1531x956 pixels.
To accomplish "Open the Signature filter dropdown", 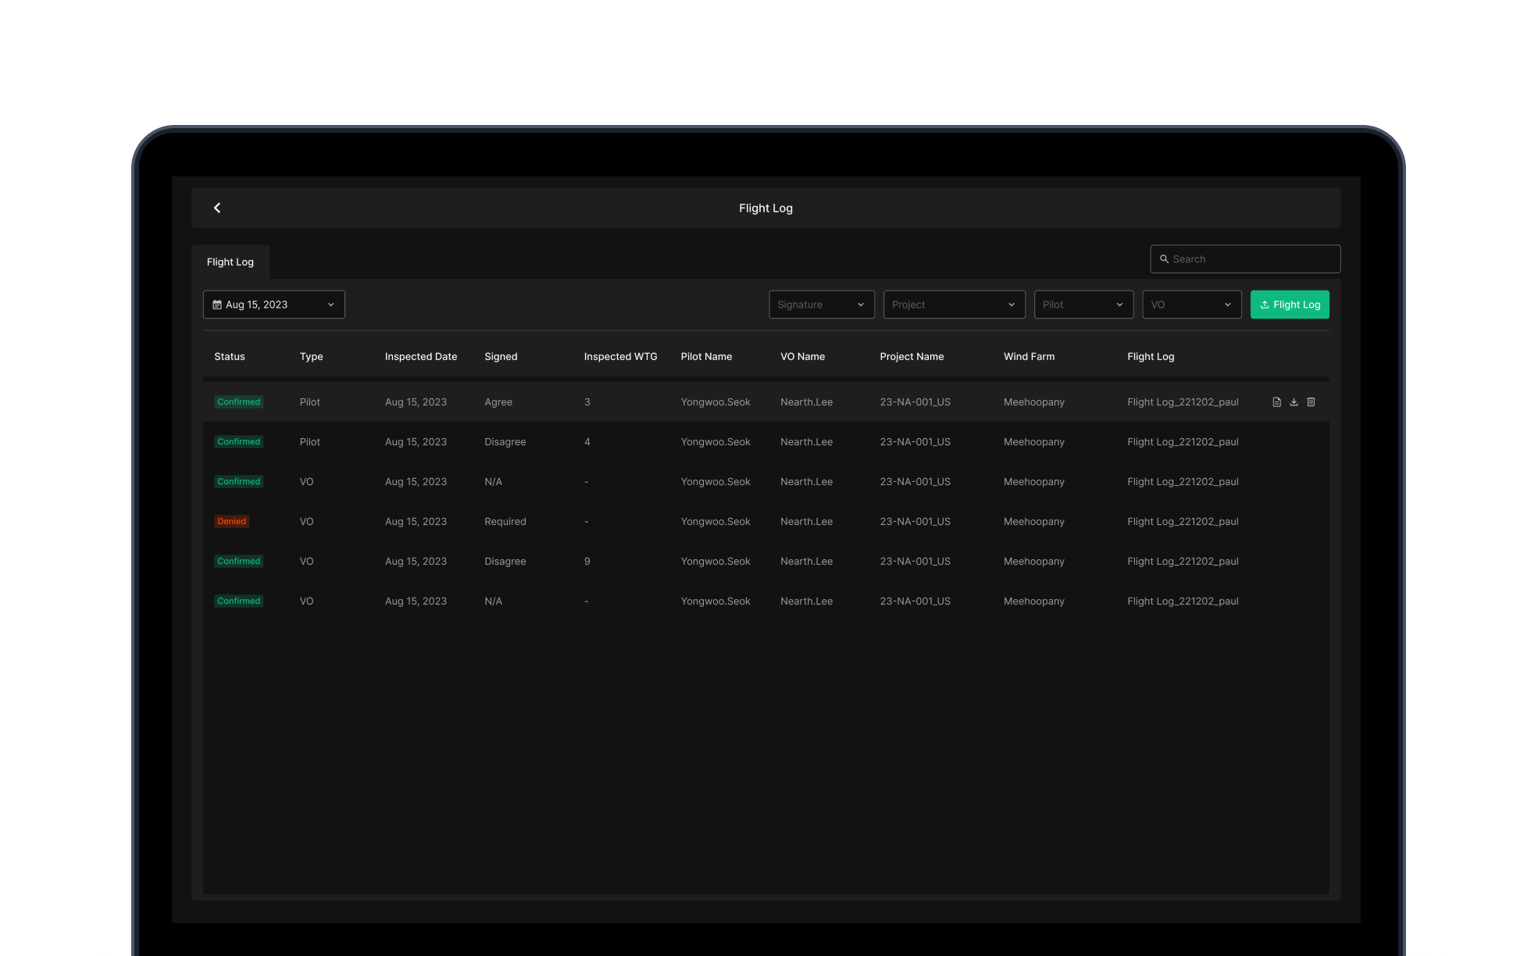I will pos(822,305).
